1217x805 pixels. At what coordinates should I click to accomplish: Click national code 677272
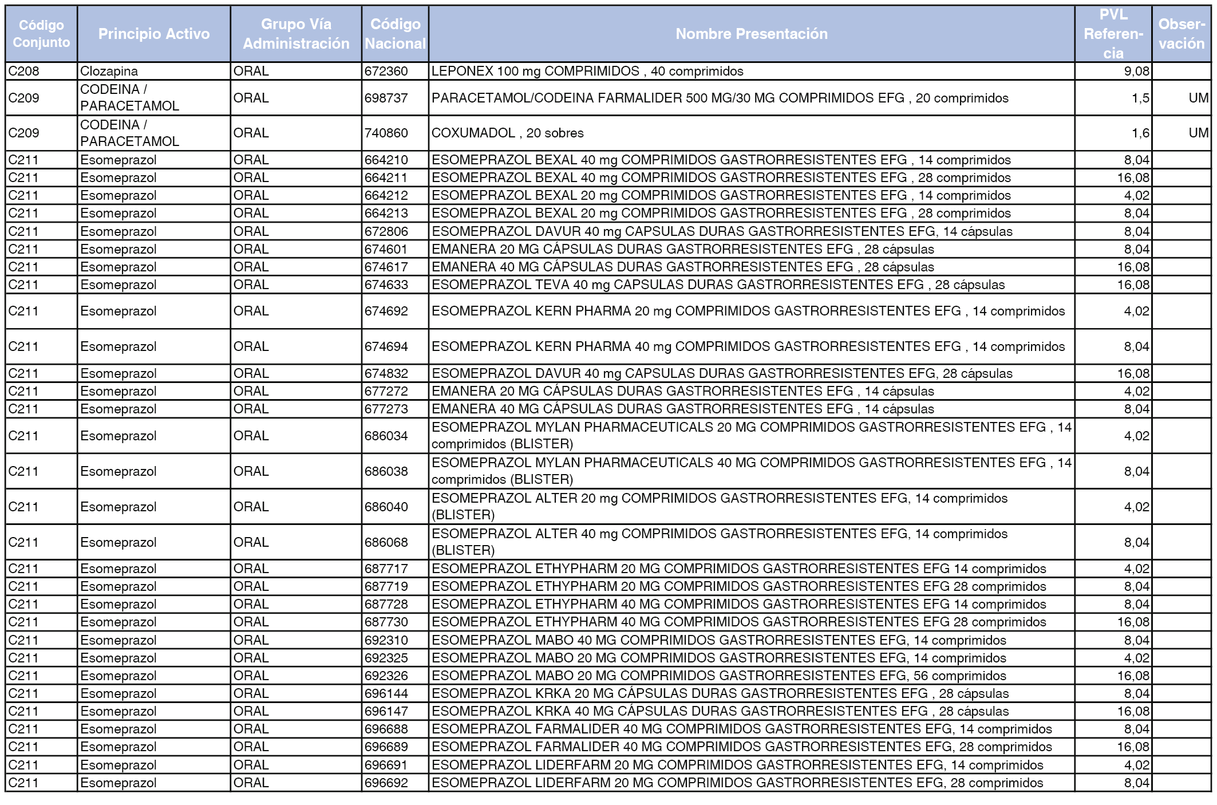[x=395, y=391]
